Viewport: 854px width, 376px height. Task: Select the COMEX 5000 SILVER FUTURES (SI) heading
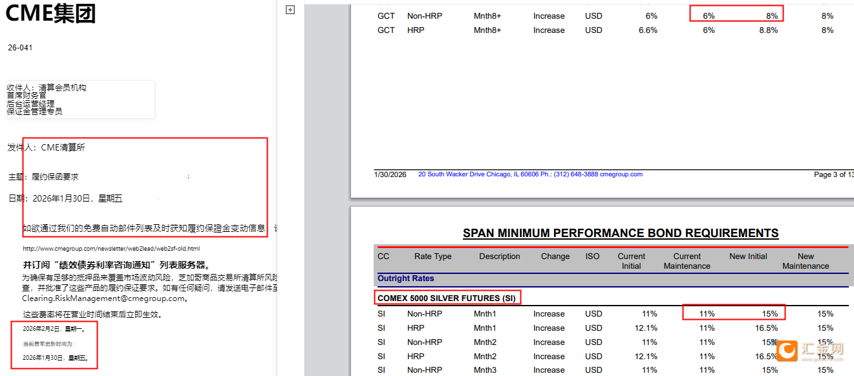[447, 298]
